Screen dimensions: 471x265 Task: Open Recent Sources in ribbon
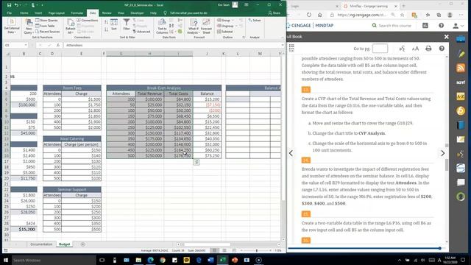(47, 32)
